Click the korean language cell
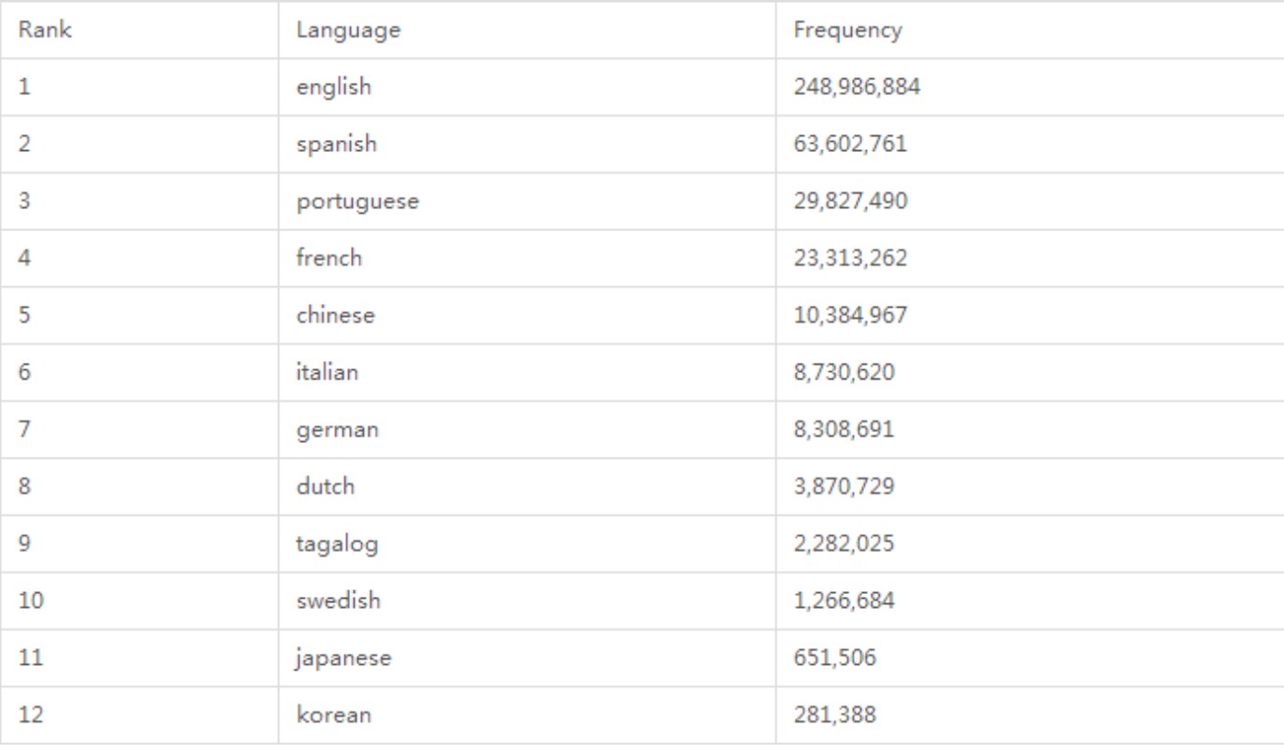This screenshot has height=746, width=1284. (333, 715)
